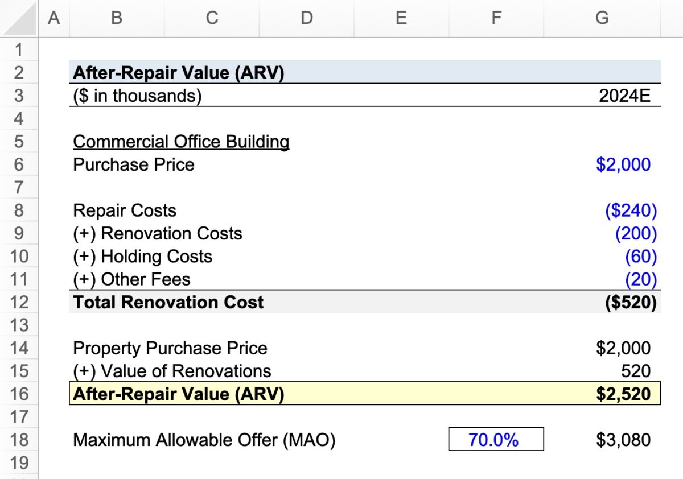Image resolution: width=683 pixels, height=479 pixels.
Task: Select column G header
Action: point(602,17)
